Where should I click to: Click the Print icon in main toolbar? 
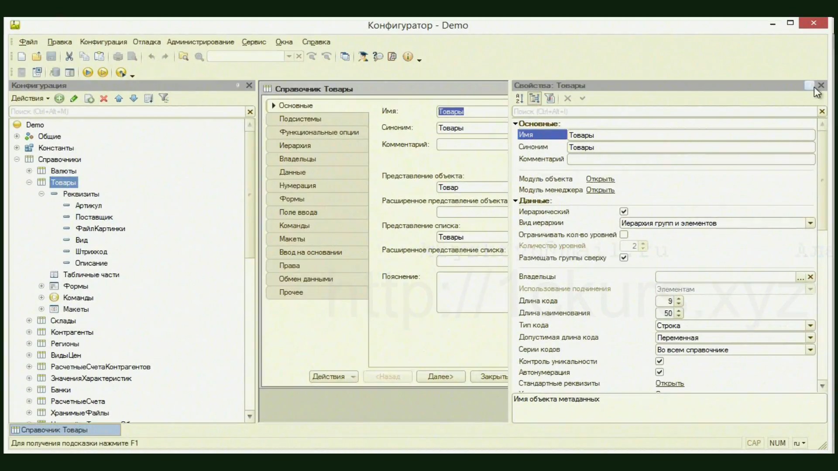coord(118,57)
